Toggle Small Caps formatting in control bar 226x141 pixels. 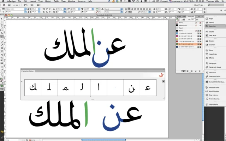44,12
